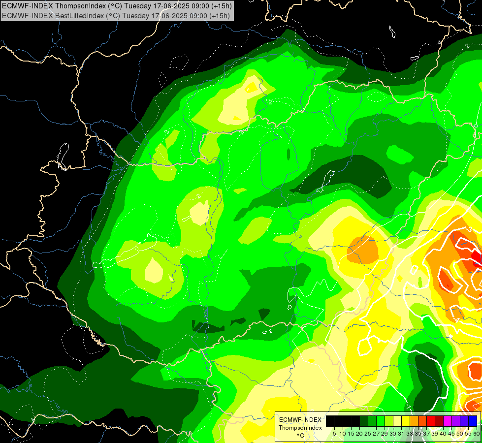
Task: Click the legend tick label 50
Action: pos(460,434)
